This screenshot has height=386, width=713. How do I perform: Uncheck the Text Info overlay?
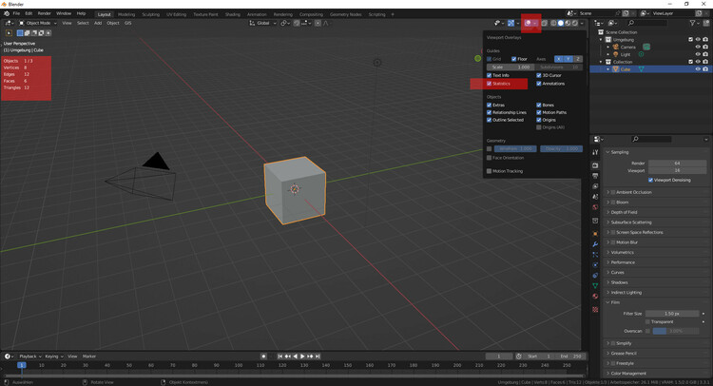point(490,75)
